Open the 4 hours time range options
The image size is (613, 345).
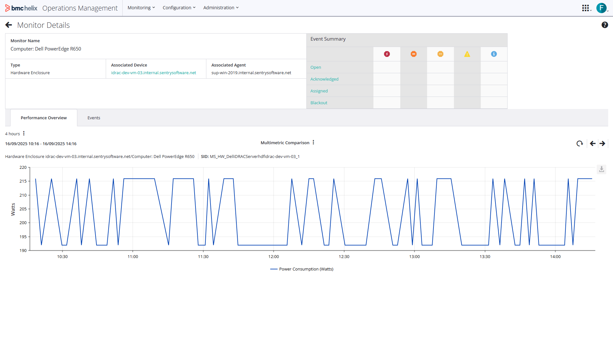(x=24, y=133)
